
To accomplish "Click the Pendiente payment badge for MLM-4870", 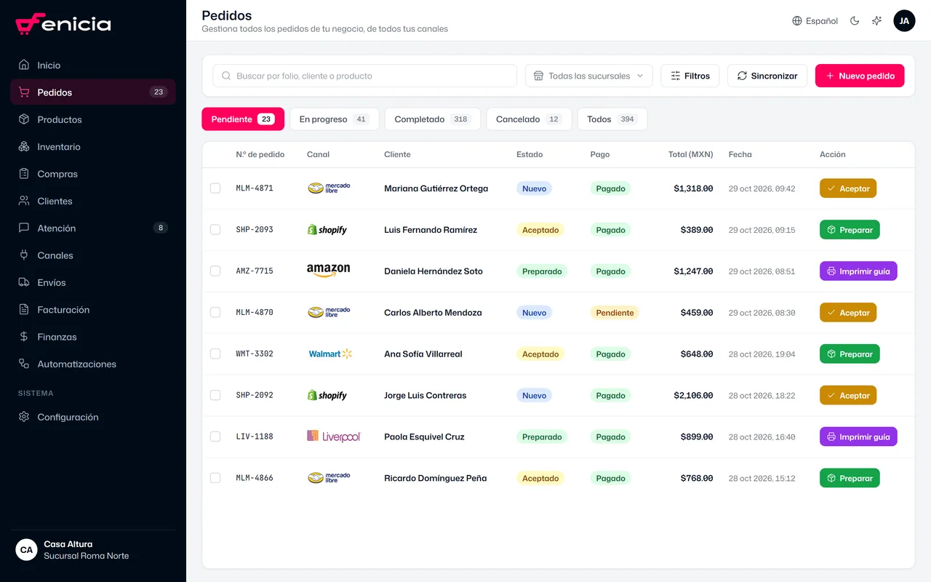I will [615, 313].
